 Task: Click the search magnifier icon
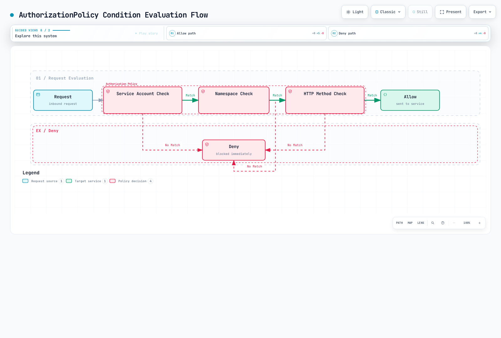[433, 223]
